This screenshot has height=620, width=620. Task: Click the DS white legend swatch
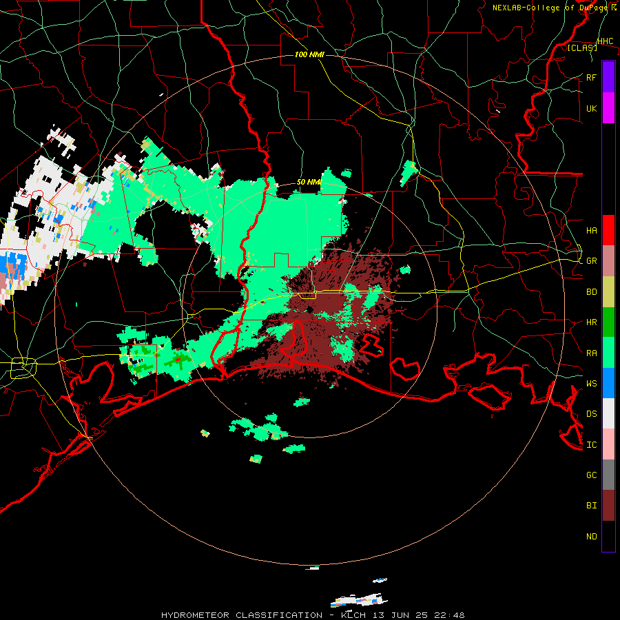tap(608, 413)
